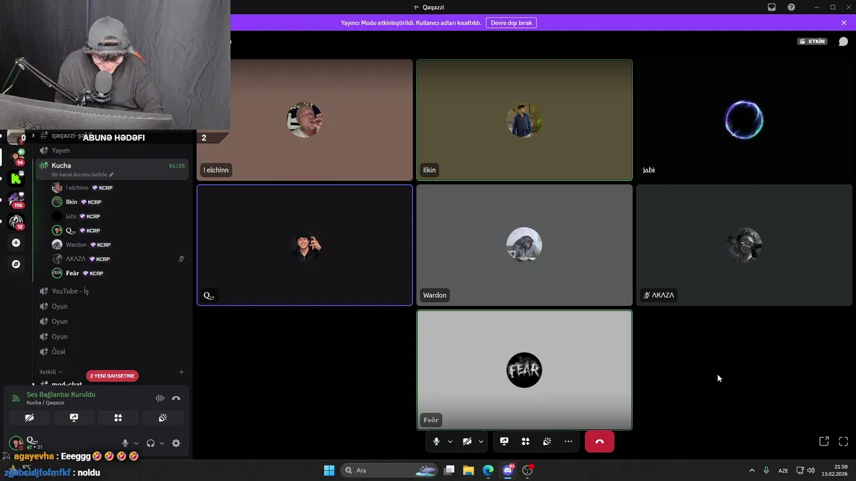Open server icon with 115 badge

pos(16,200)
